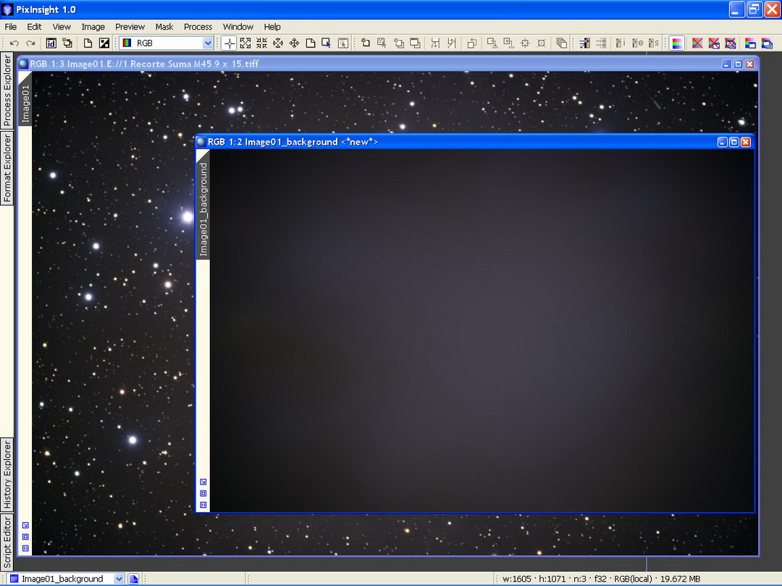
Task: Click the 'i' instance icon in toolbar
Action: pos(621,43)
